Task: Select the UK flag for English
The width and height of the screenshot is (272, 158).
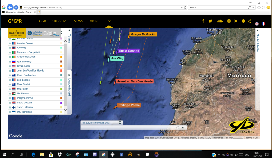Action: pos(257,24)
